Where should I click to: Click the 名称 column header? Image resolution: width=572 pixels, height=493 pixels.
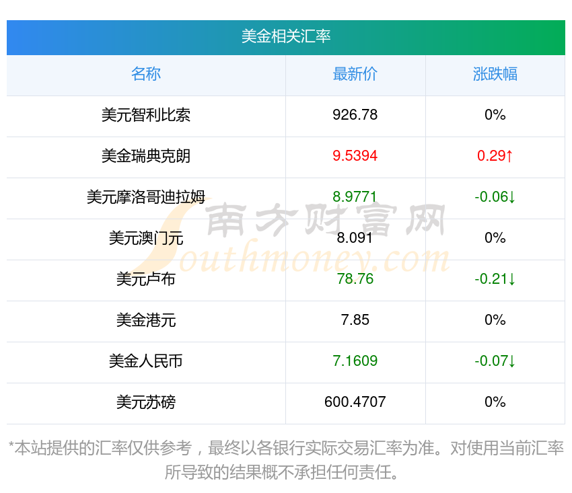(146, 74)
